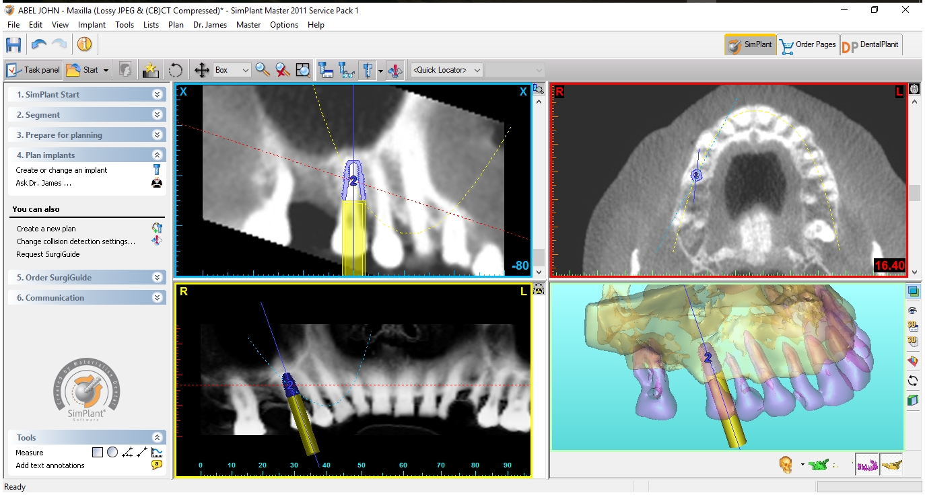Toggle the Task panel button
925x495 pixels.
34,70
